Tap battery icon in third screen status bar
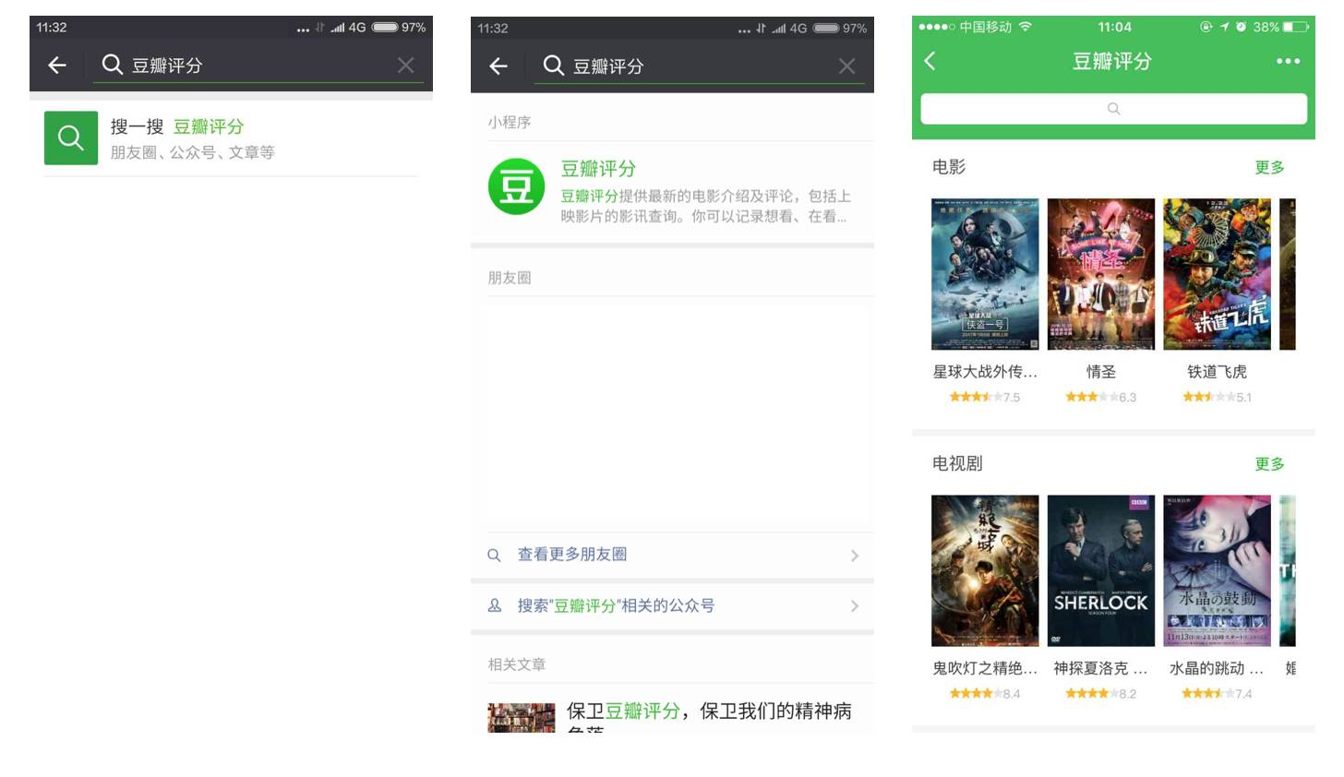Viewport: 1344px width, 777px height. (1296, 27)
